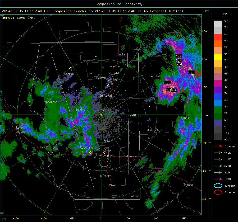Click the yellow diamond marker at RedDeer
The image size is (238, 222).
pyautogui.click(x=109, y=86)
